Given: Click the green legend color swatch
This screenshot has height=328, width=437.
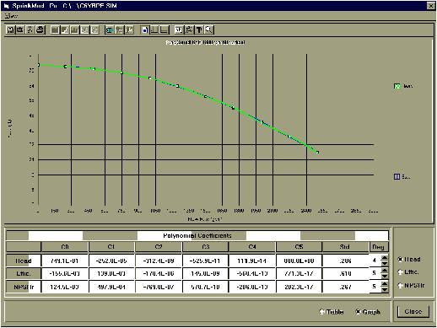Looking at the screenshot, I should [397, 86].
